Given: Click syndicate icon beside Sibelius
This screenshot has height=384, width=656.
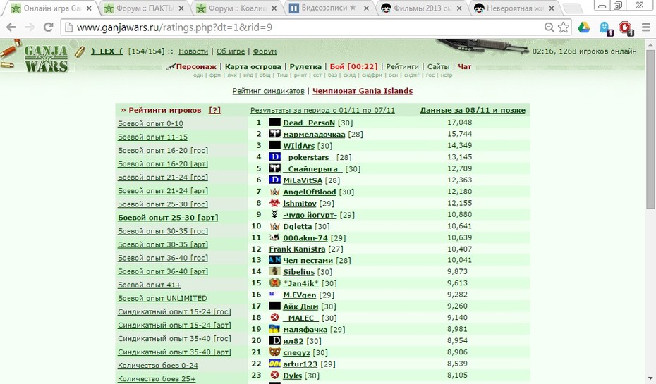Looking at the screenshot, I should (274, 271).
